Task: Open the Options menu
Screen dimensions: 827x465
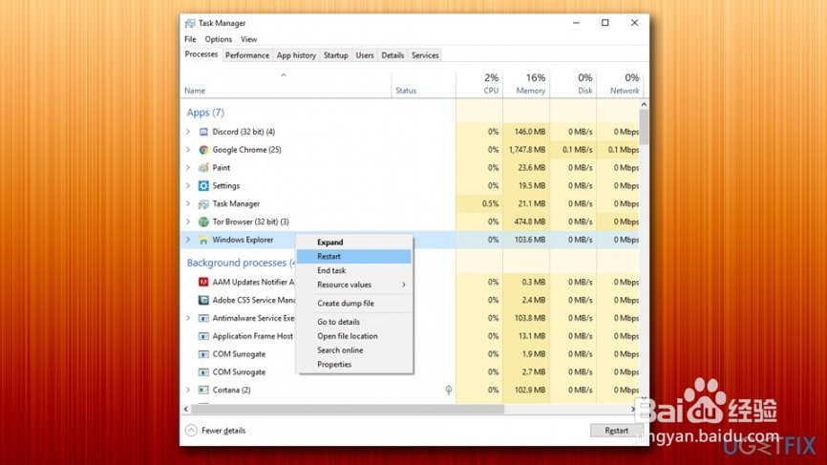Action: [219, 39]
